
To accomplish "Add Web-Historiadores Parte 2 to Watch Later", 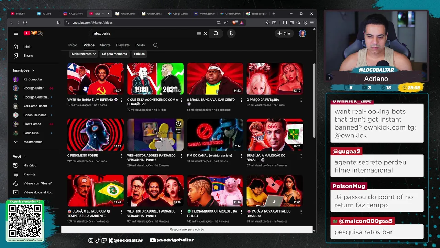I will (178, 124).
